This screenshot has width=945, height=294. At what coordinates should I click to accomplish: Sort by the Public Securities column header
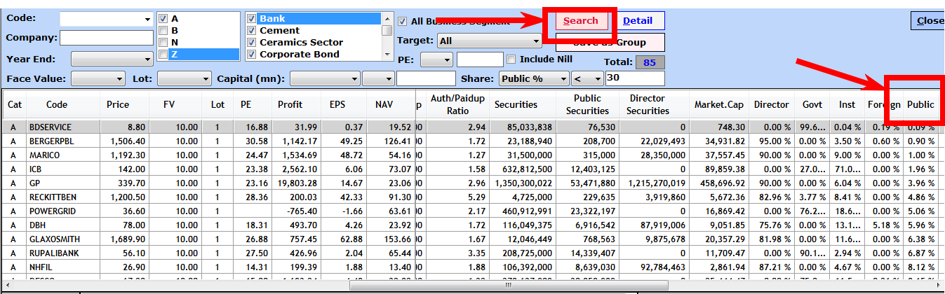tap(588, 104)
